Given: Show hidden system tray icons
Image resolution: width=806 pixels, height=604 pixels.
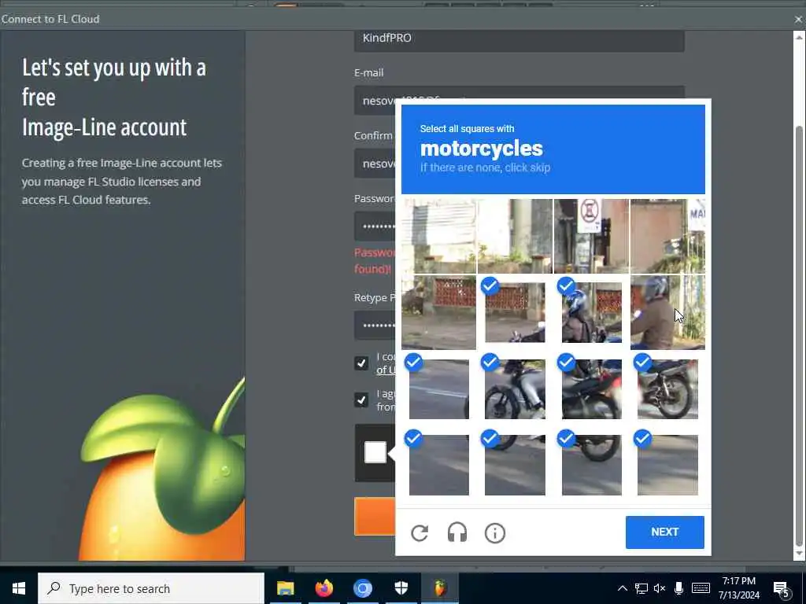Looking at the screenshot, I should tap(622, 588).
